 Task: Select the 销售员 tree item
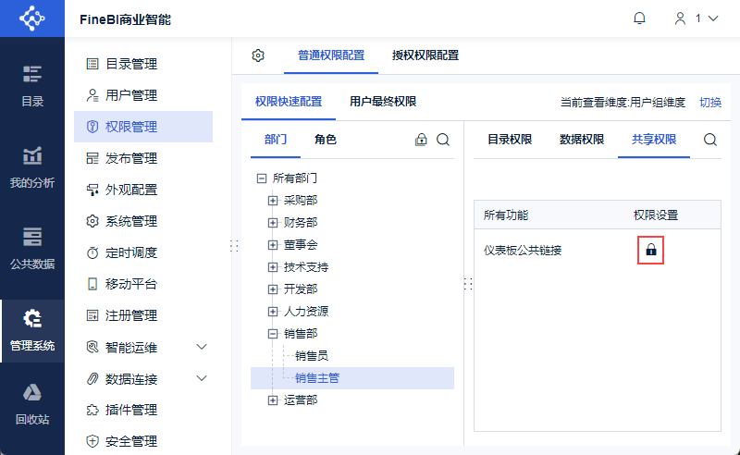(311, 355)
